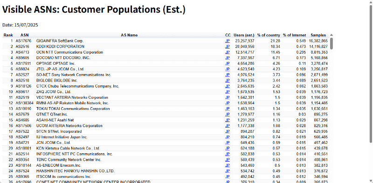Click percent of Internet value 0.549
The height and width of the screenshot is (183, 373).
pos(301,41)
